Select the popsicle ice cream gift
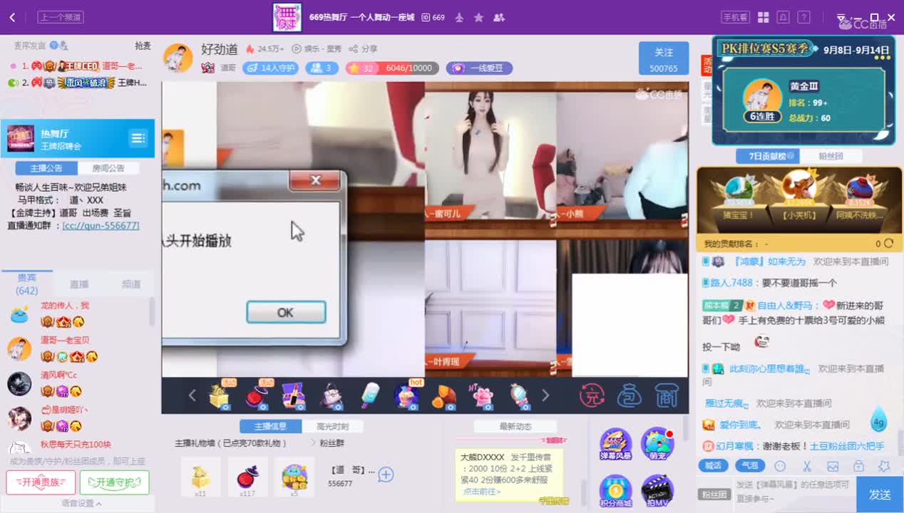 click(370, 395)
